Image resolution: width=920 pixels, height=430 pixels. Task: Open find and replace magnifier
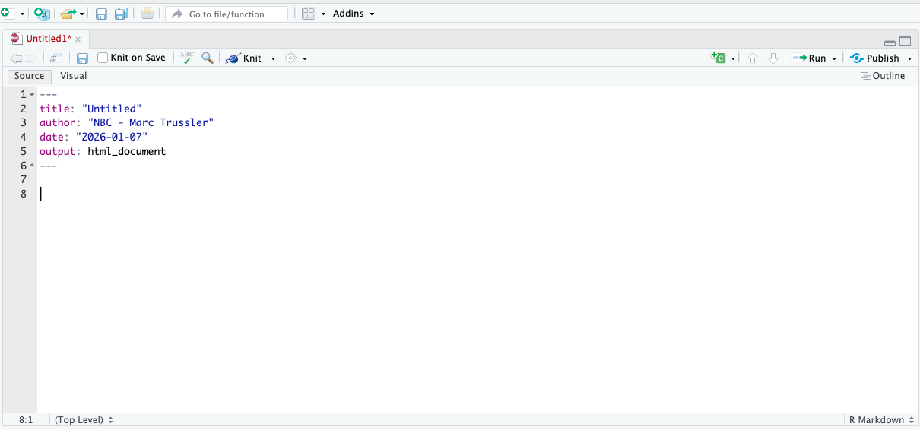coord(207,58)
